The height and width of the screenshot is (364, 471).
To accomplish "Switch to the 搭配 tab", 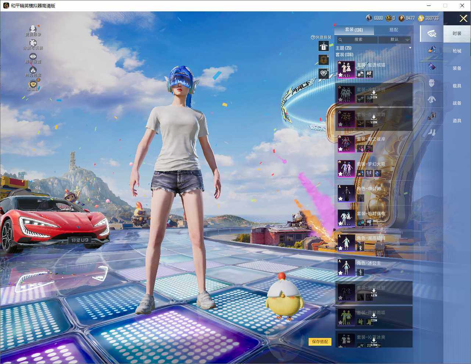I will 393,30.
